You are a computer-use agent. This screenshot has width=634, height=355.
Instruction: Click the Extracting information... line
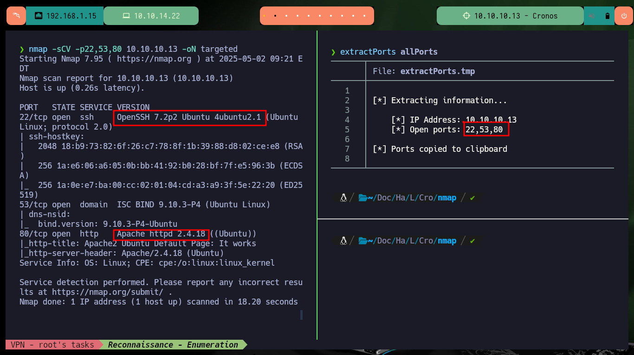440,100
